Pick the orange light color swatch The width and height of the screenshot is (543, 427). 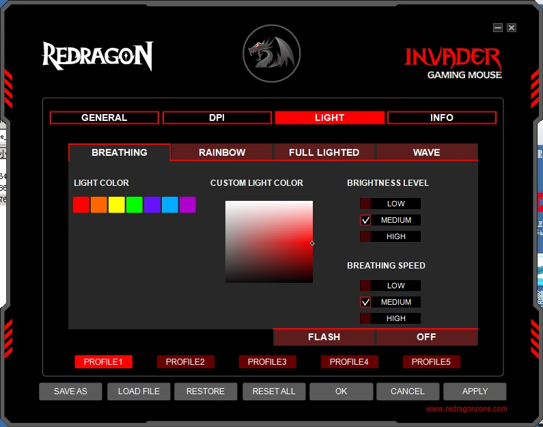[98, 205]
